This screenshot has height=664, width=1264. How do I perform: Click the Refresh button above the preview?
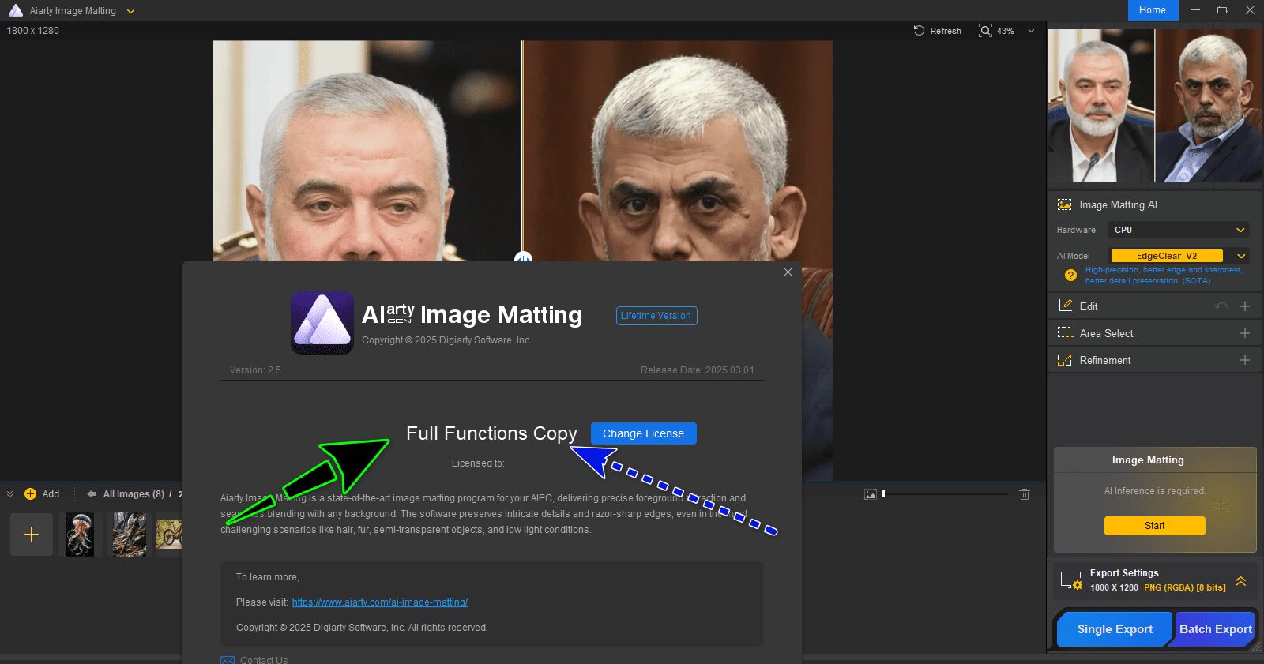pos(938,31)
